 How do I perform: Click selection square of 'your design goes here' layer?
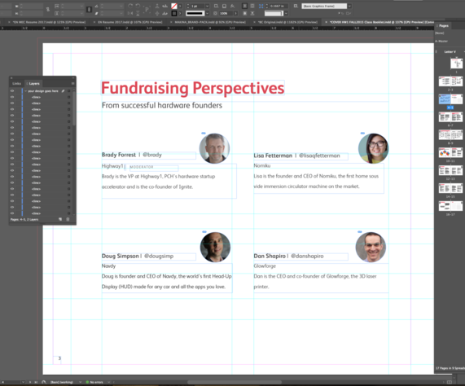point(68,91)
